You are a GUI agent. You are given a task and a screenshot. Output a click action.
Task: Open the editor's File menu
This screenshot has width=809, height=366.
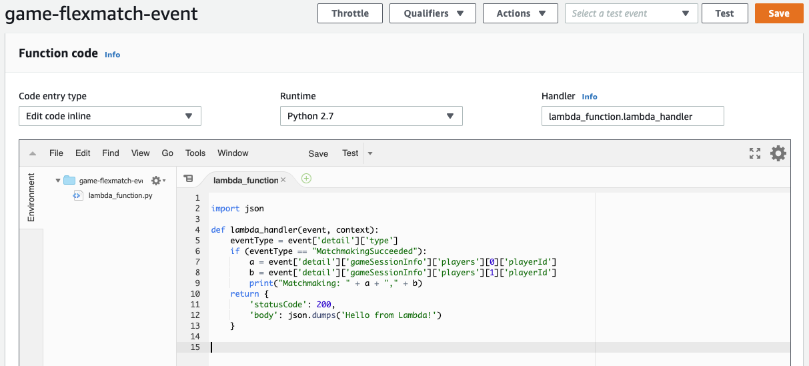[x=56, y=153]
